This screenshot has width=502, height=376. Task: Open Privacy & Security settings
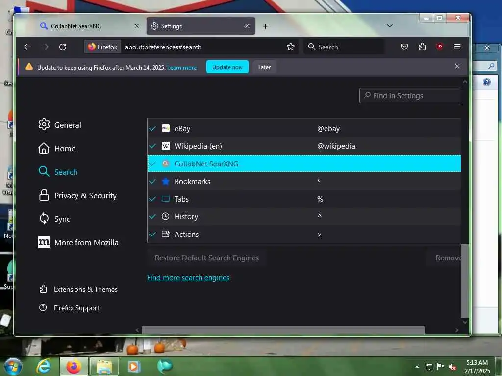(77, 195)
